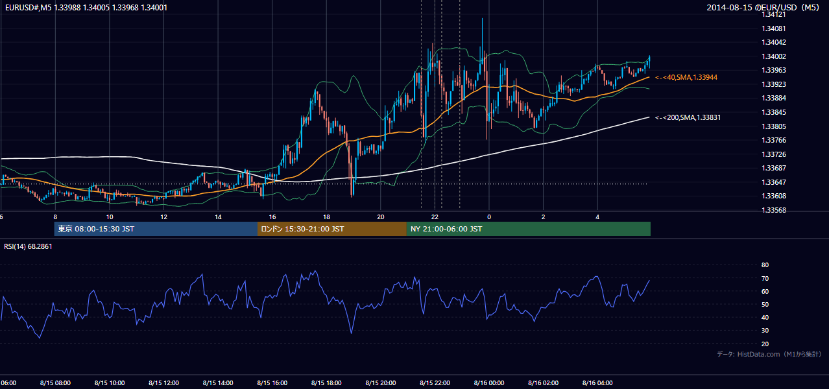
Task: Click hour label 20 under the candlestick chart
Action: pyautogui.click(x=381, y=217)
